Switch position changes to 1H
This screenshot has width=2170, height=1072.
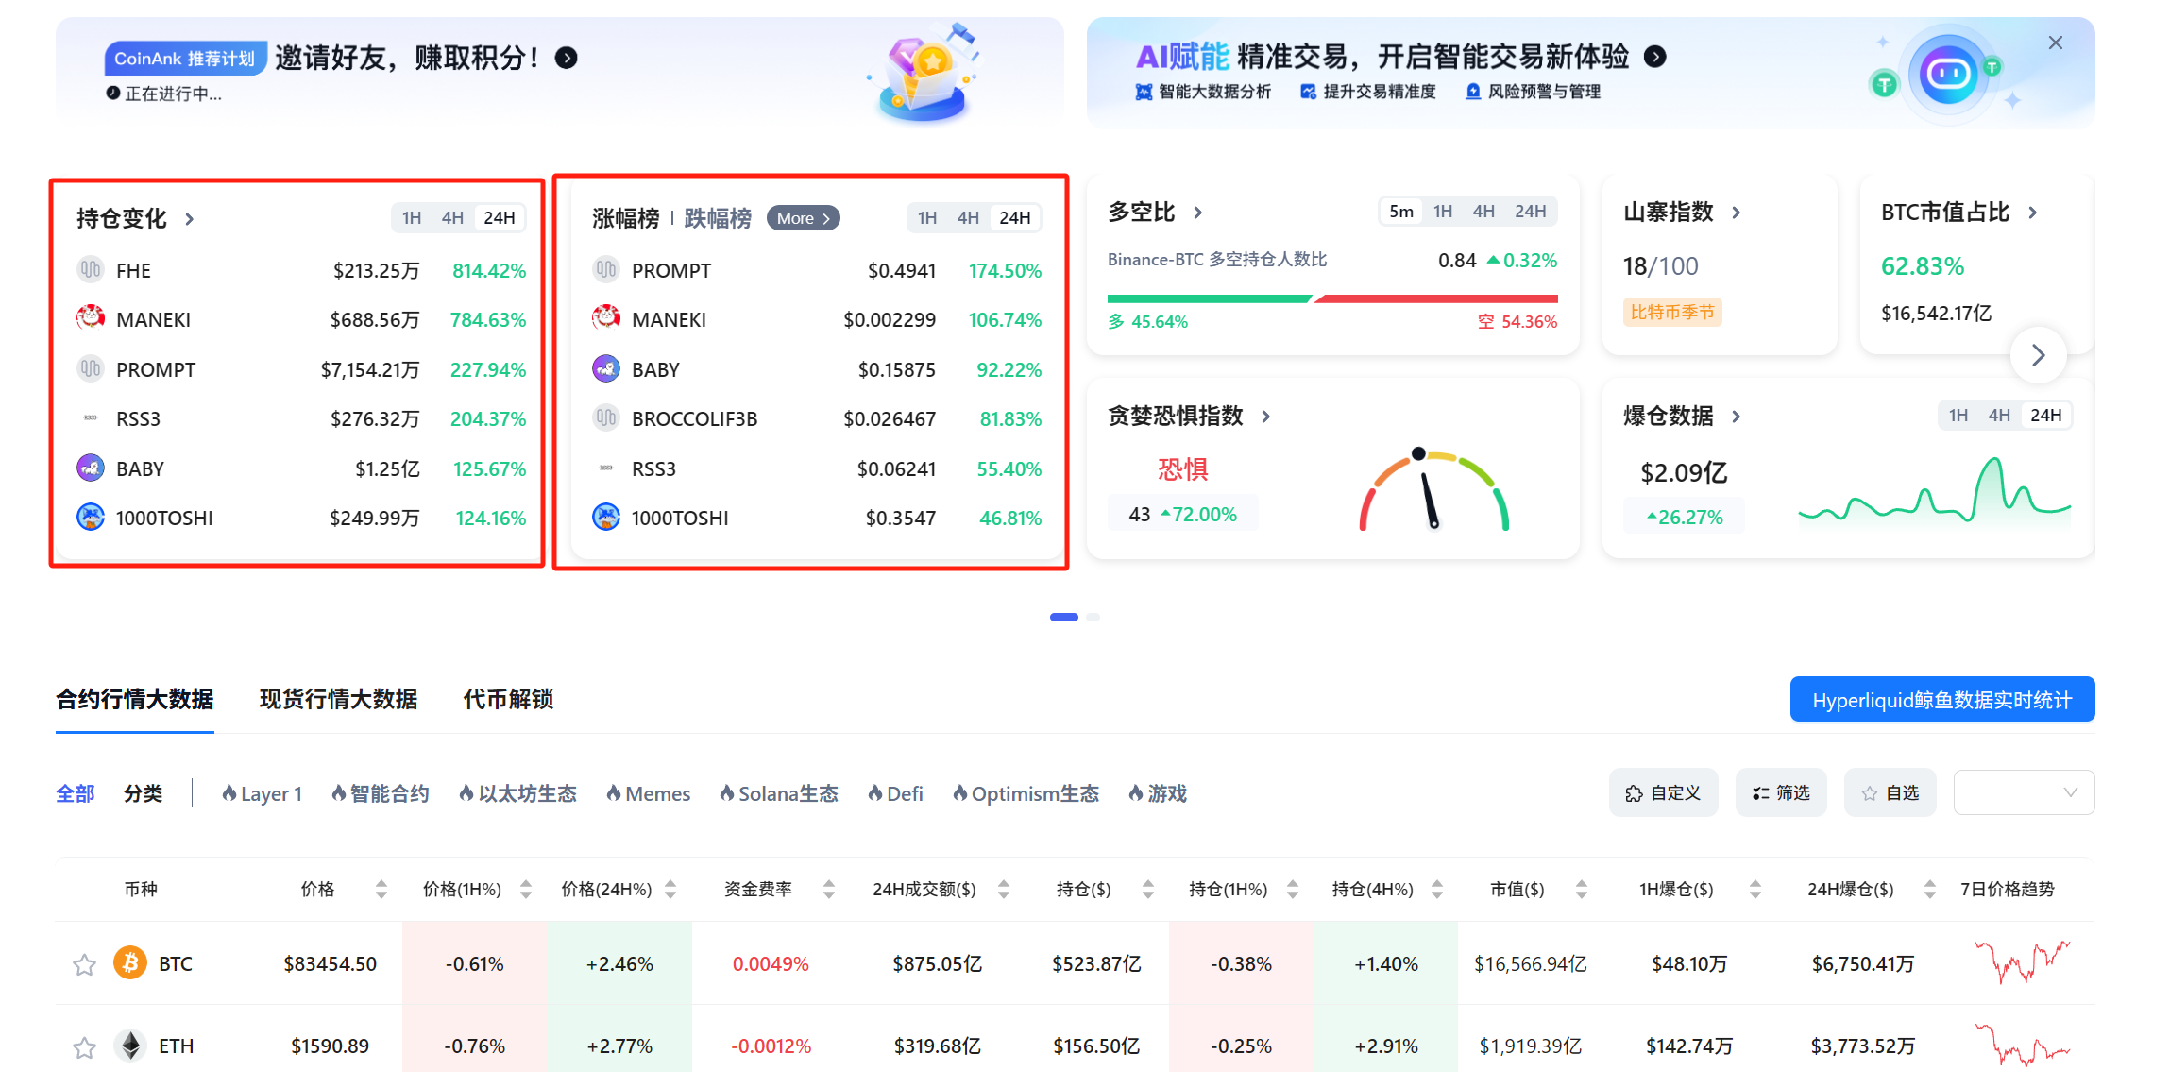click(412, 218)
